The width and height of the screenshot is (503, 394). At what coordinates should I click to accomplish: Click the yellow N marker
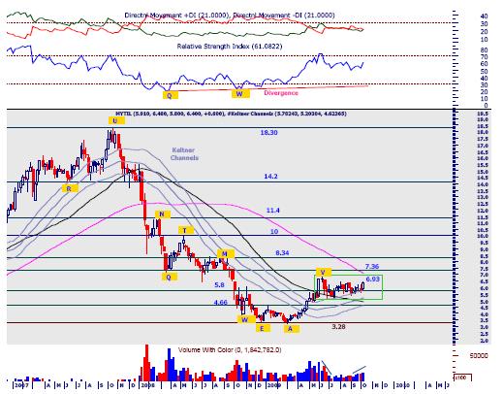[162, 214]
